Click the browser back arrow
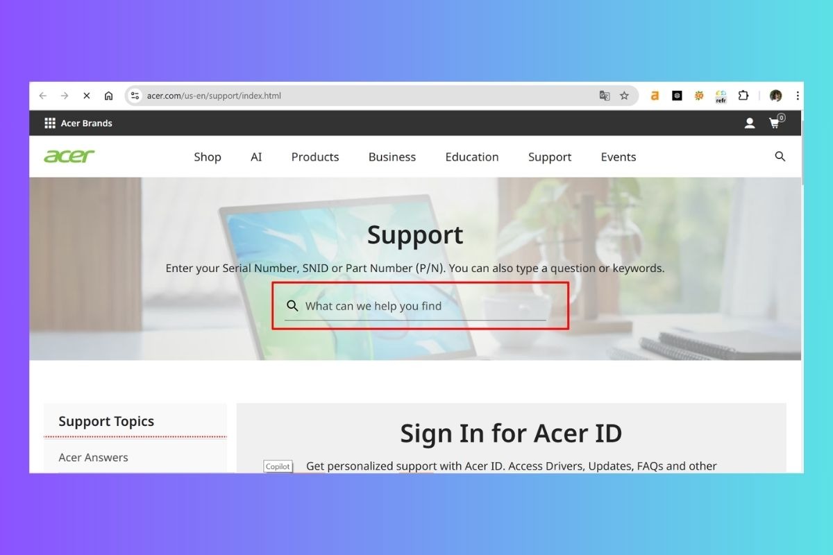This screenshot has width=833, height=555. 43,96
